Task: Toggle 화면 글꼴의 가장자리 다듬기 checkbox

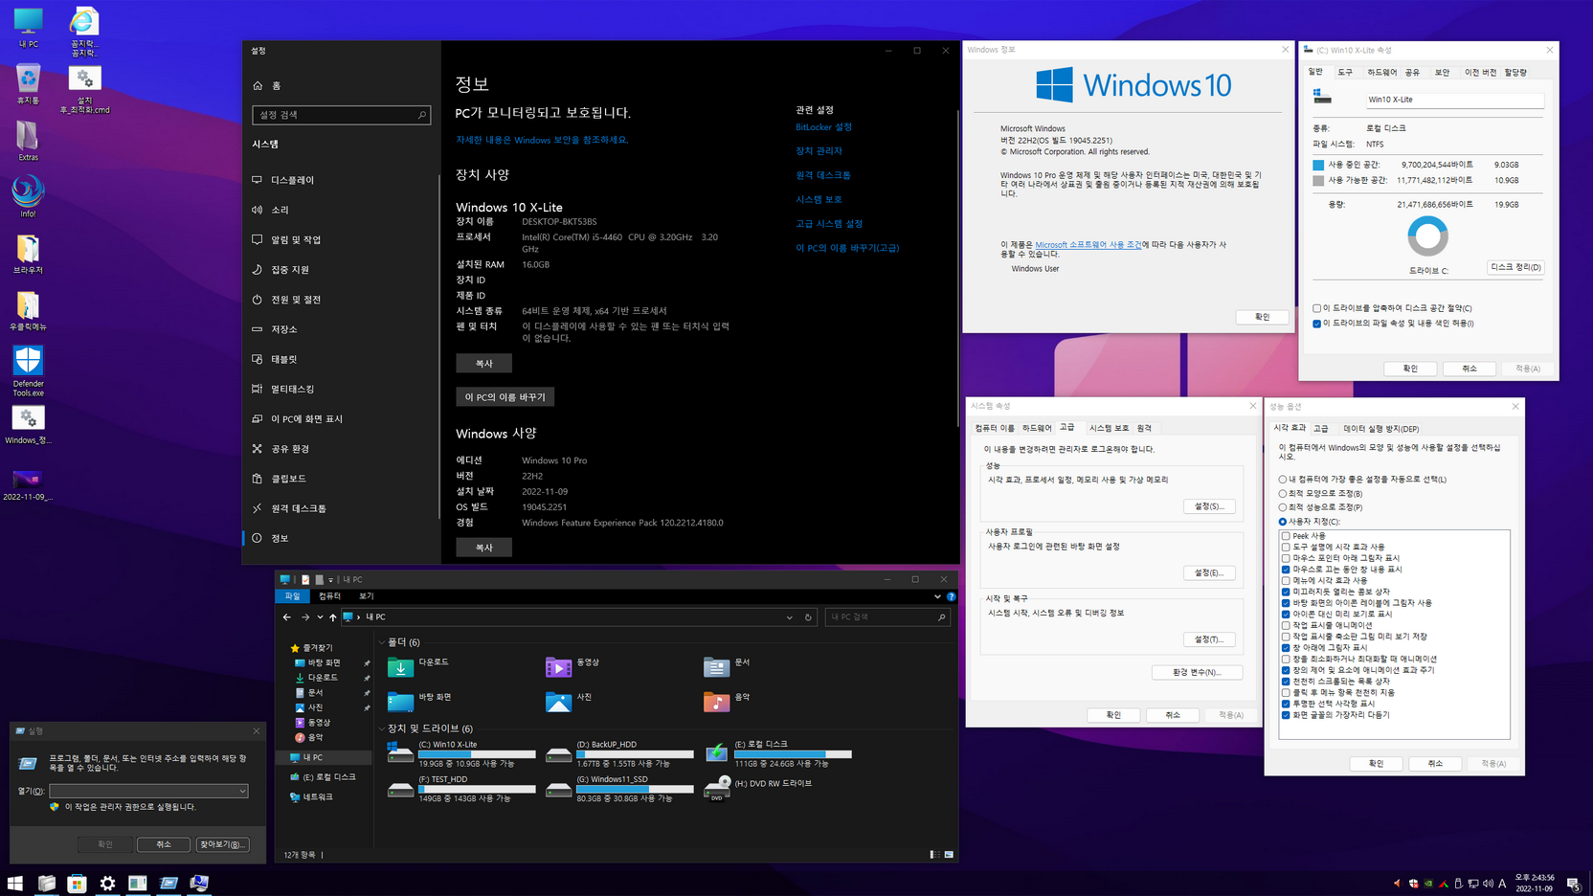Action: click(x=1286, y=715)
